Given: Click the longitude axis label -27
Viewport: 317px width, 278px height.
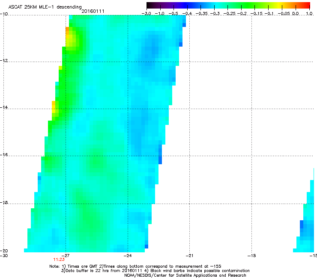Looking at the screenshot, I should 66,255.
